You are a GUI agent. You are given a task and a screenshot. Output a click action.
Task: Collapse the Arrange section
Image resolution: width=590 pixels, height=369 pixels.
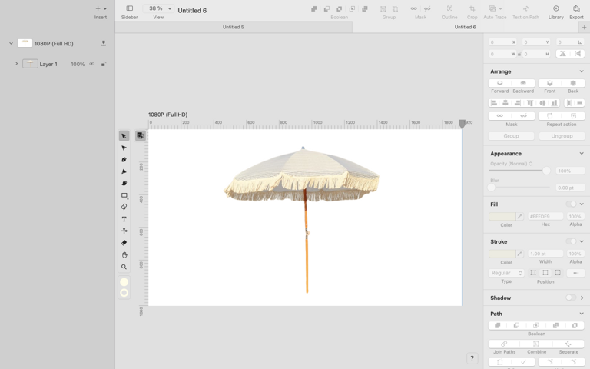click(x=582, y=71)
